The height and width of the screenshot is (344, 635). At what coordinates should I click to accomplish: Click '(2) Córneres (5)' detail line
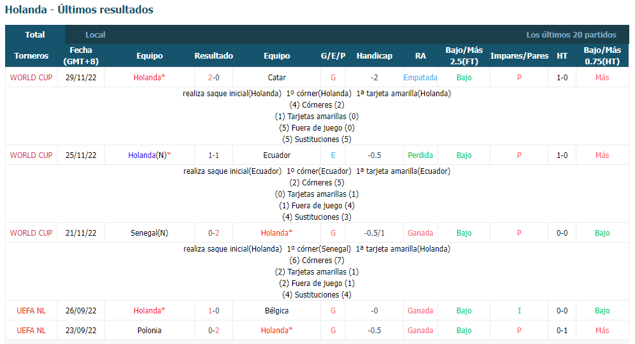[x=317, y=183]
